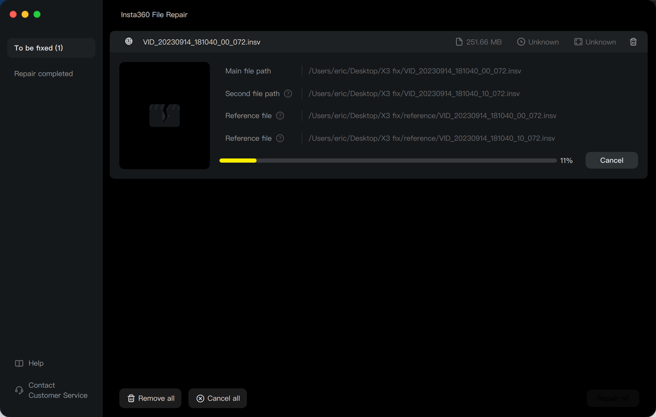Delete file with the trash icon in header

633,42
